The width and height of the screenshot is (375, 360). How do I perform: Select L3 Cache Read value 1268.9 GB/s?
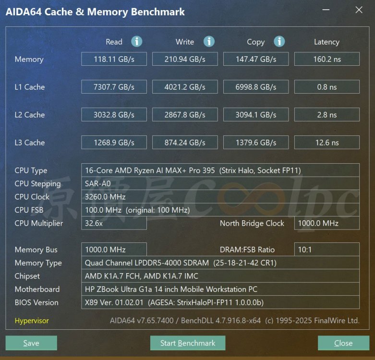[x=114, y=143]
